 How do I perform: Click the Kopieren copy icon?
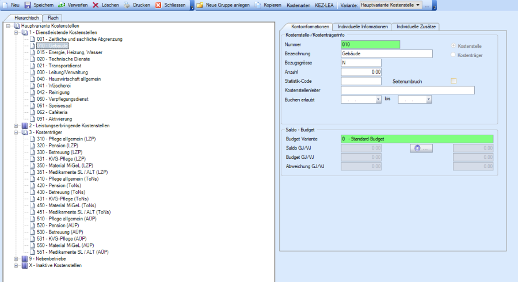coord(258,5)
